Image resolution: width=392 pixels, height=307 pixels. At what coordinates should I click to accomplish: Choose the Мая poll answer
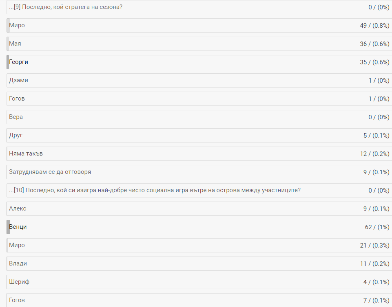pos(199,44)
